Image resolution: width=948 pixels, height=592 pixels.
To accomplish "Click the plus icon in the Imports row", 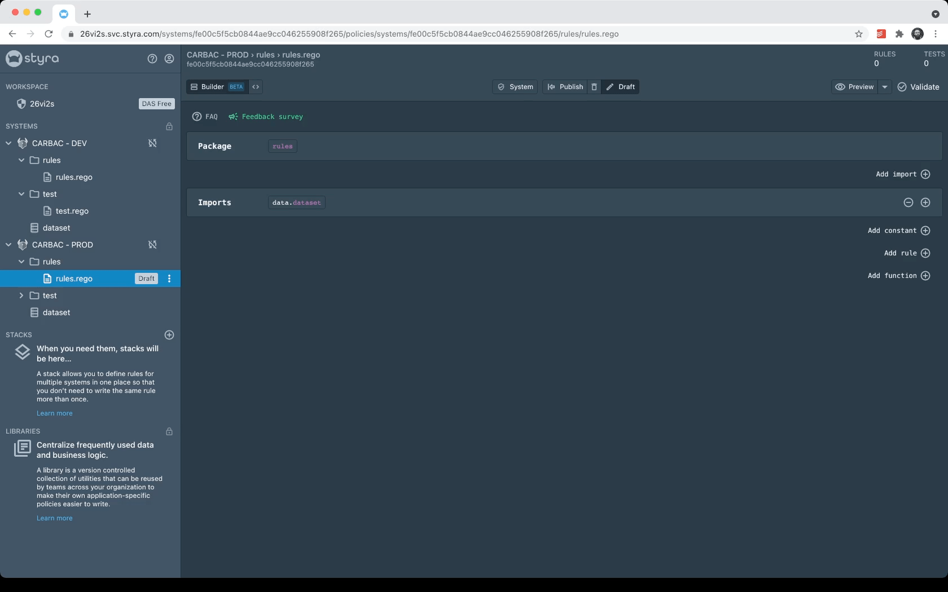I will tap(925, 202).
